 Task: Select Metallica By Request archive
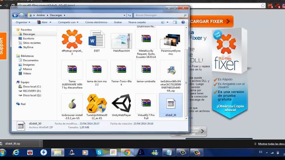[146, 44]
